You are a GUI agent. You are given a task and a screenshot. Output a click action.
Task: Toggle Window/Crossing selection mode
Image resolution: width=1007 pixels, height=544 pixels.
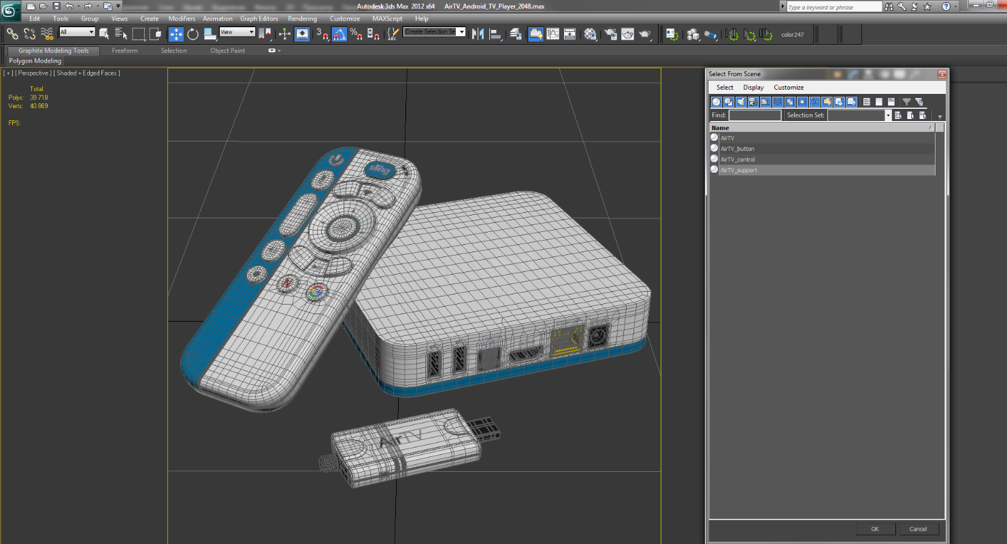click(x=155, y=33)
